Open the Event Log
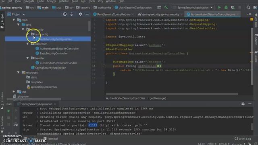Screen dimensions: 258x145 point(243,139)
